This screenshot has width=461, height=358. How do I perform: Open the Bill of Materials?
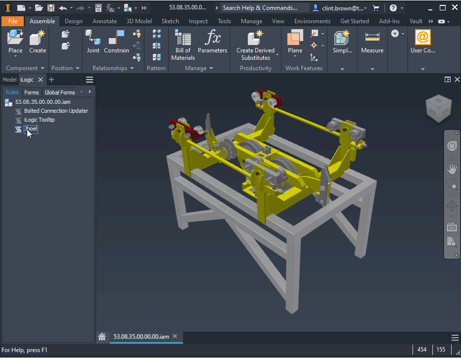coord(183,42)
